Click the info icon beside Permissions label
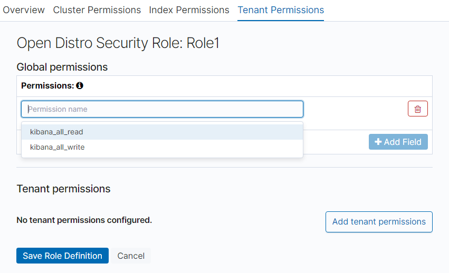The height and width of the screenshot is (273, 449). pyautogui.click(x=80, y=85)
